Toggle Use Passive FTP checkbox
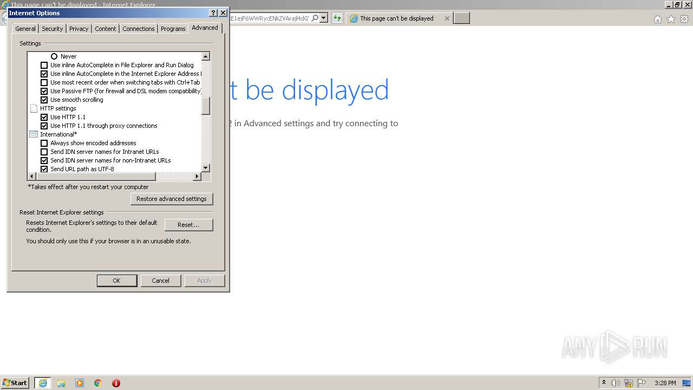Image resolution: width=693 pixels, height=390 pixels. point(44,91)
